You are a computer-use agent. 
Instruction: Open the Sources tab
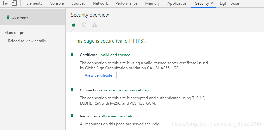tap(78, 3)
